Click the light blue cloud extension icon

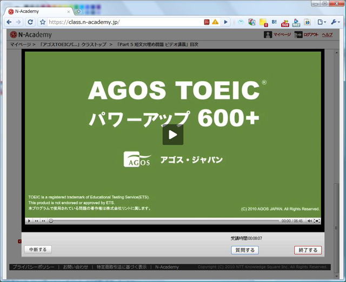click(x=241, y=22)
